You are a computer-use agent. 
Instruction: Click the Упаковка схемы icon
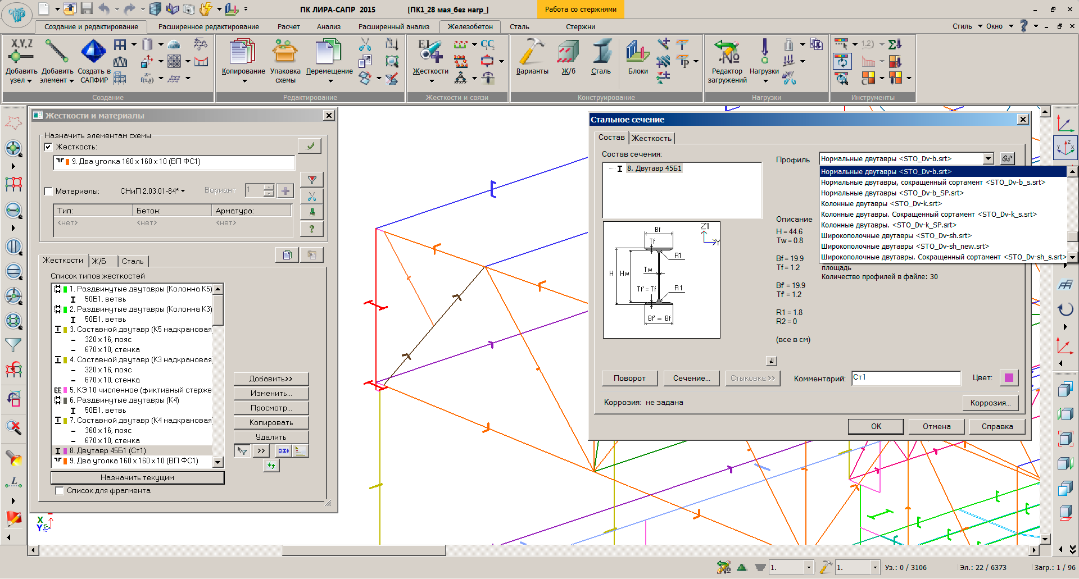[285, 52]
